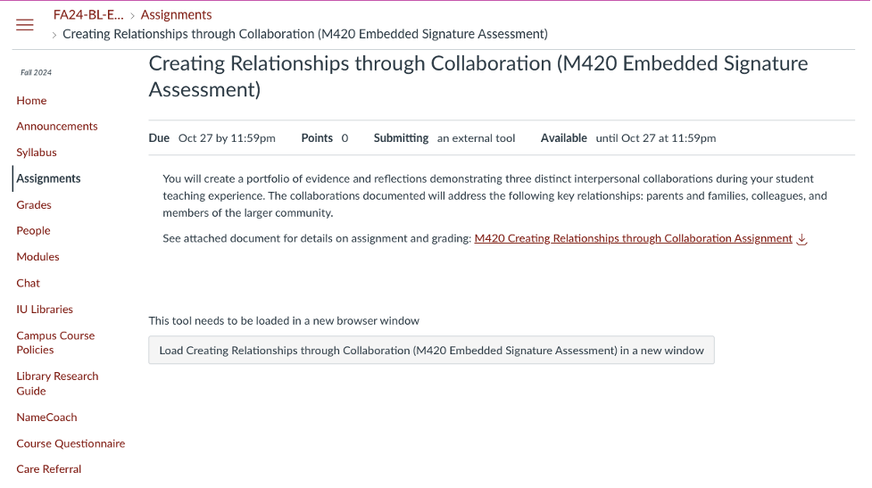Go to the Assignments breadcrumb link
The image size is (872, 488).
[x=176, y=14]
